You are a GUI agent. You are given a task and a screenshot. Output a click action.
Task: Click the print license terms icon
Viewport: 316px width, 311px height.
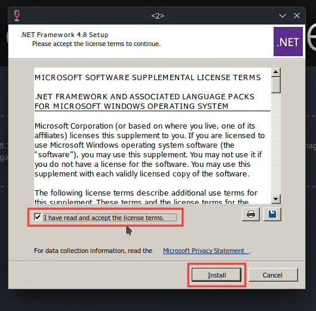click(x=251, y=214)
